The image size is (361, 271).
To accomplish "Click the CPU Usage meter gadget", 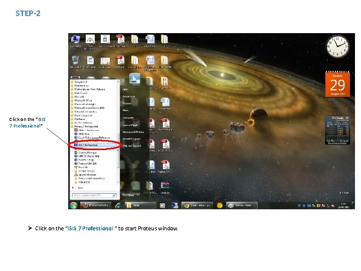I will tap(337, 130).
